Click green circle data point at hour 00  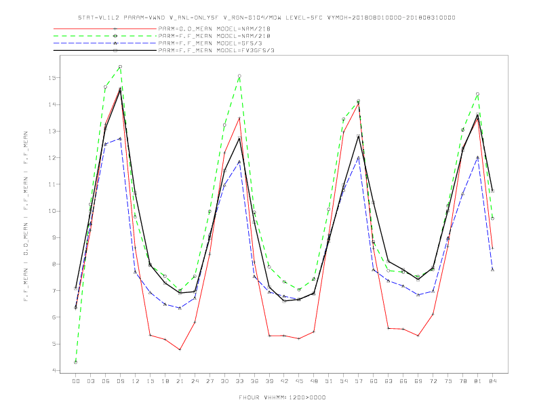point(76,362)
